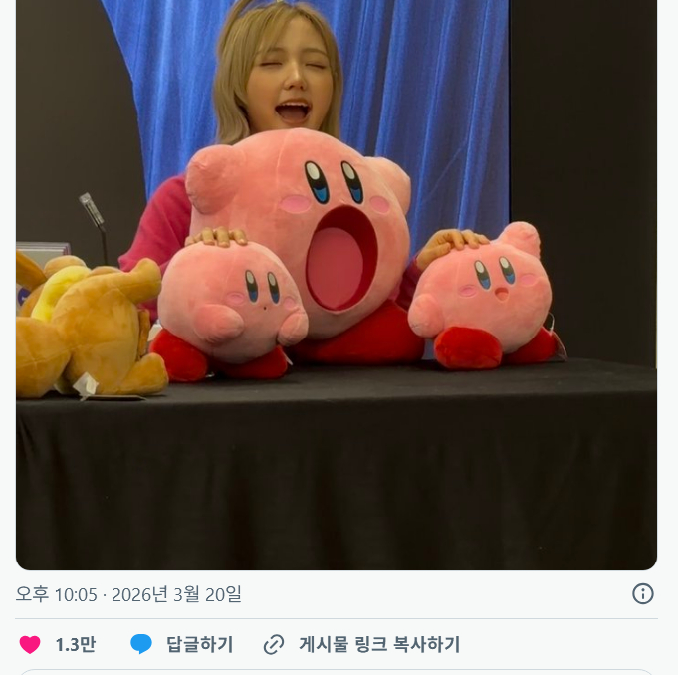
Task: Open the embedded Kirby plush photo
Action: tap(337, 285)
